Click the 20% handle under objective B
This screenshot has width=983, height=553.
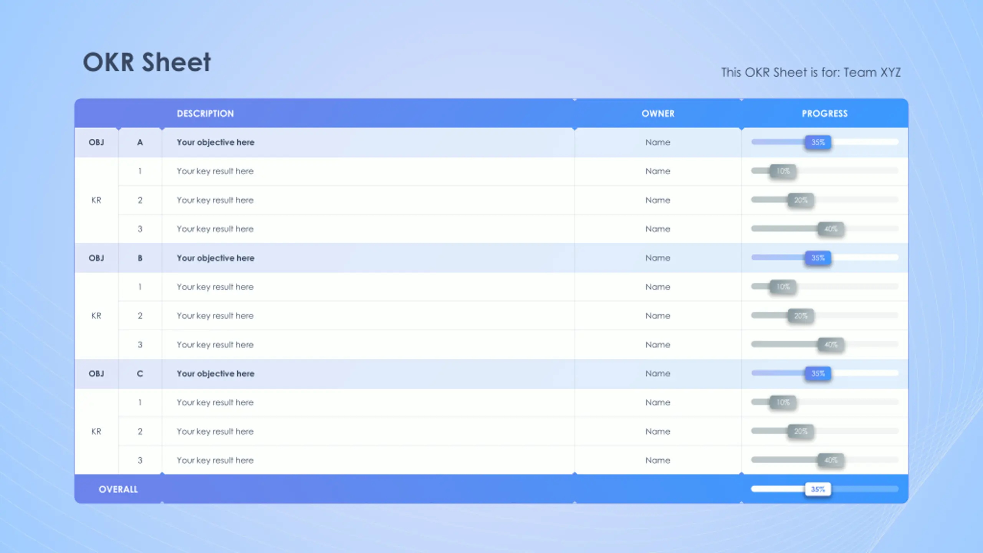tap(801, 316)
